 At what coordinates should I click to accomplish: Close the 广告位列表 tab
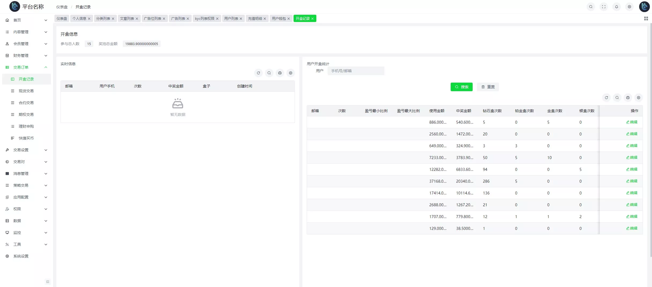(164, 19)
